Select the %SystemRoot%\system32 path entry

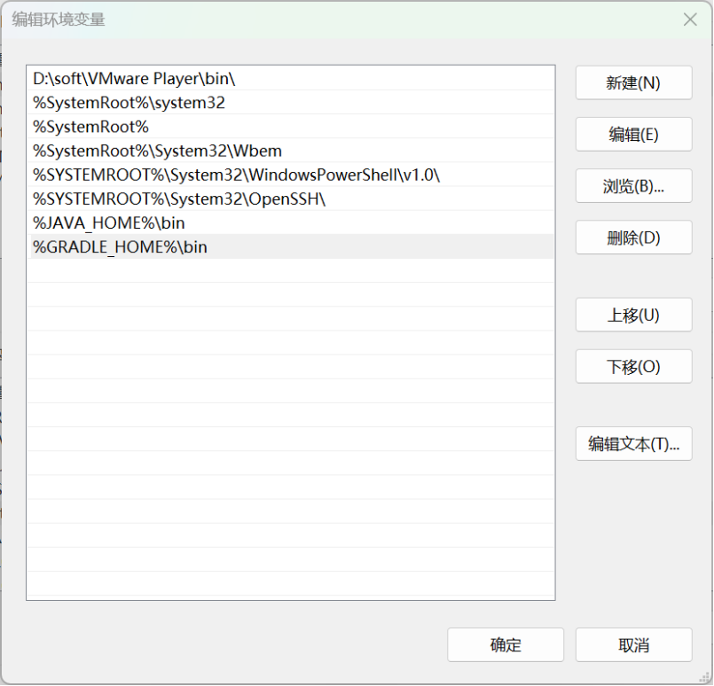(x=129, y=103)
